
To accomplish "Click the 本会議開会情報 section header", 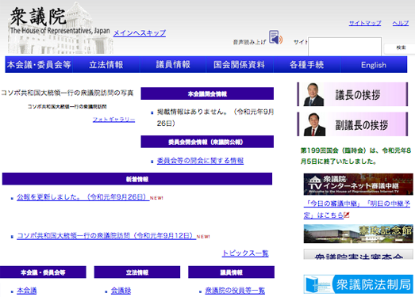I will click(207, 93).
